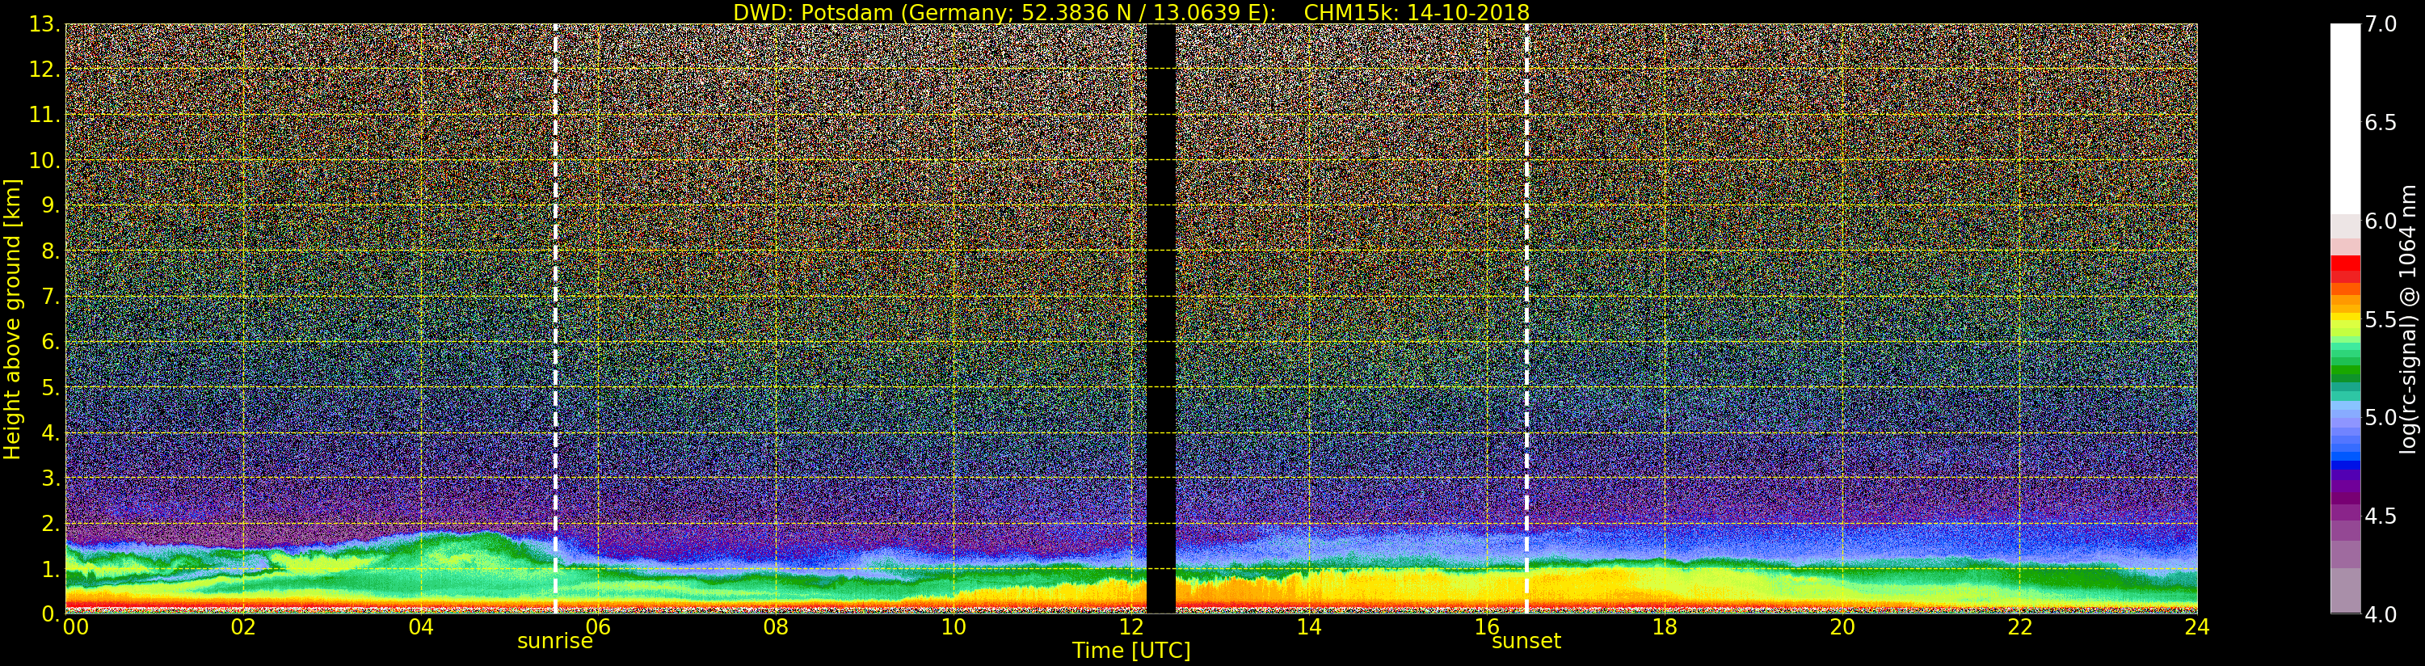Click colorbar tick label "4.5"

[x=2381, y=516]
